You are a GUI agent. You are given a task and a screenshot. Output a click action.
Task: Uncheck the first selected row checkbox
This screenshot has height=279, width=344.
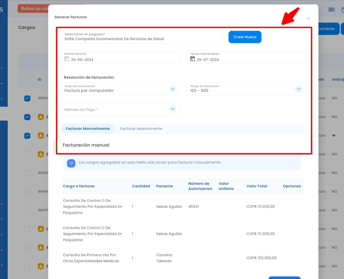pos(27,98)
